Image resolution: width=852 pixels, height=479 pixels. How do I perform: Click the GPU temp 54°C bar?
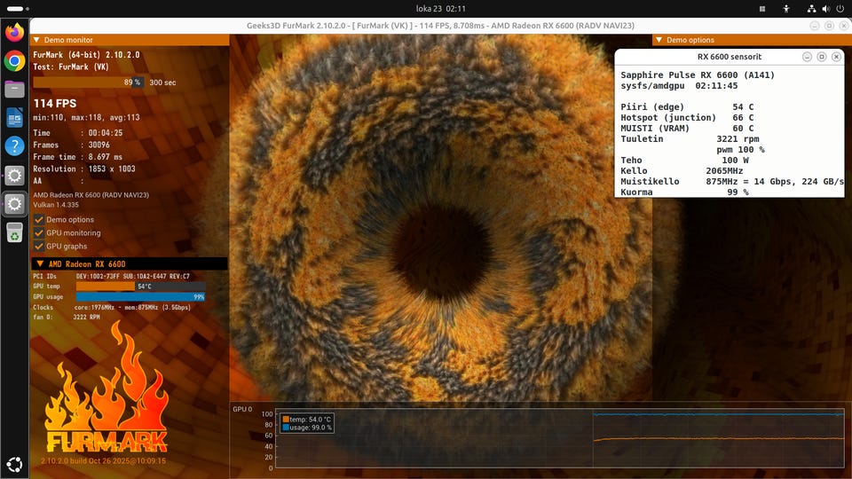tap(141, 287)
